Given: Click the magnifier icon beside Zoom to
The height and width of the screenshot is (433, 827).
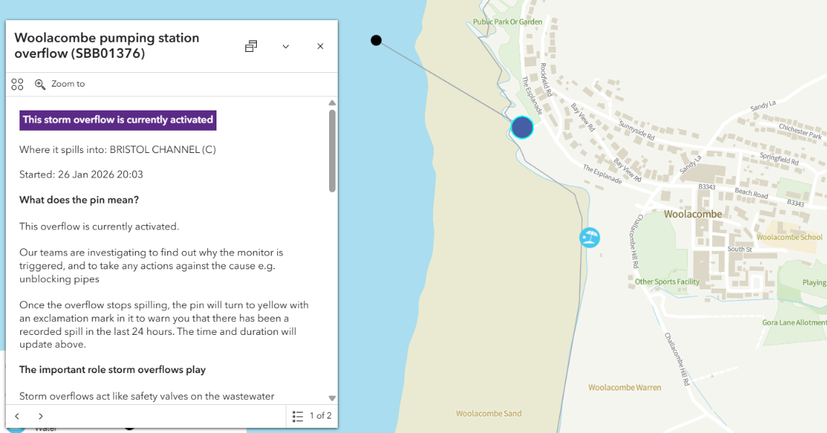Looking at the screenshot, I should click(x=40, y=84).
